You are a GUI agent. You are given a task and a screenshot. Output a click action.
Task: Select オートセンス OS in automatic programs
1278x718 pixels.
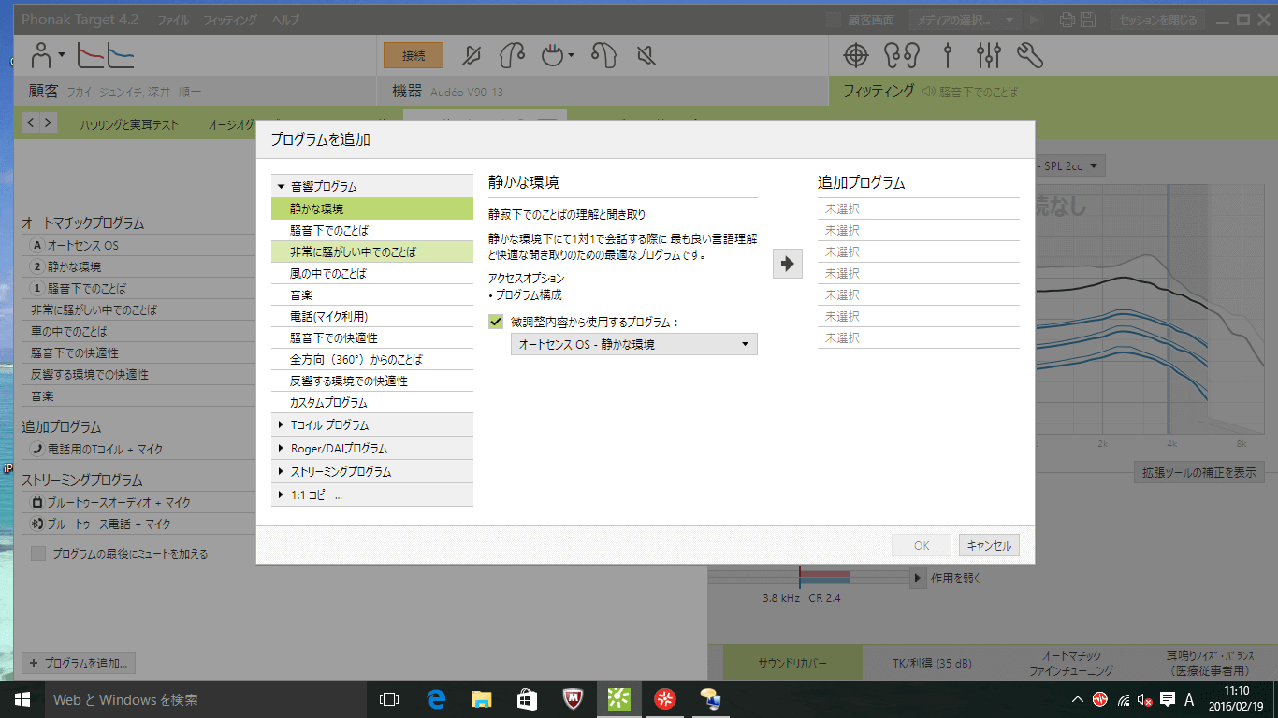point(138,245)
